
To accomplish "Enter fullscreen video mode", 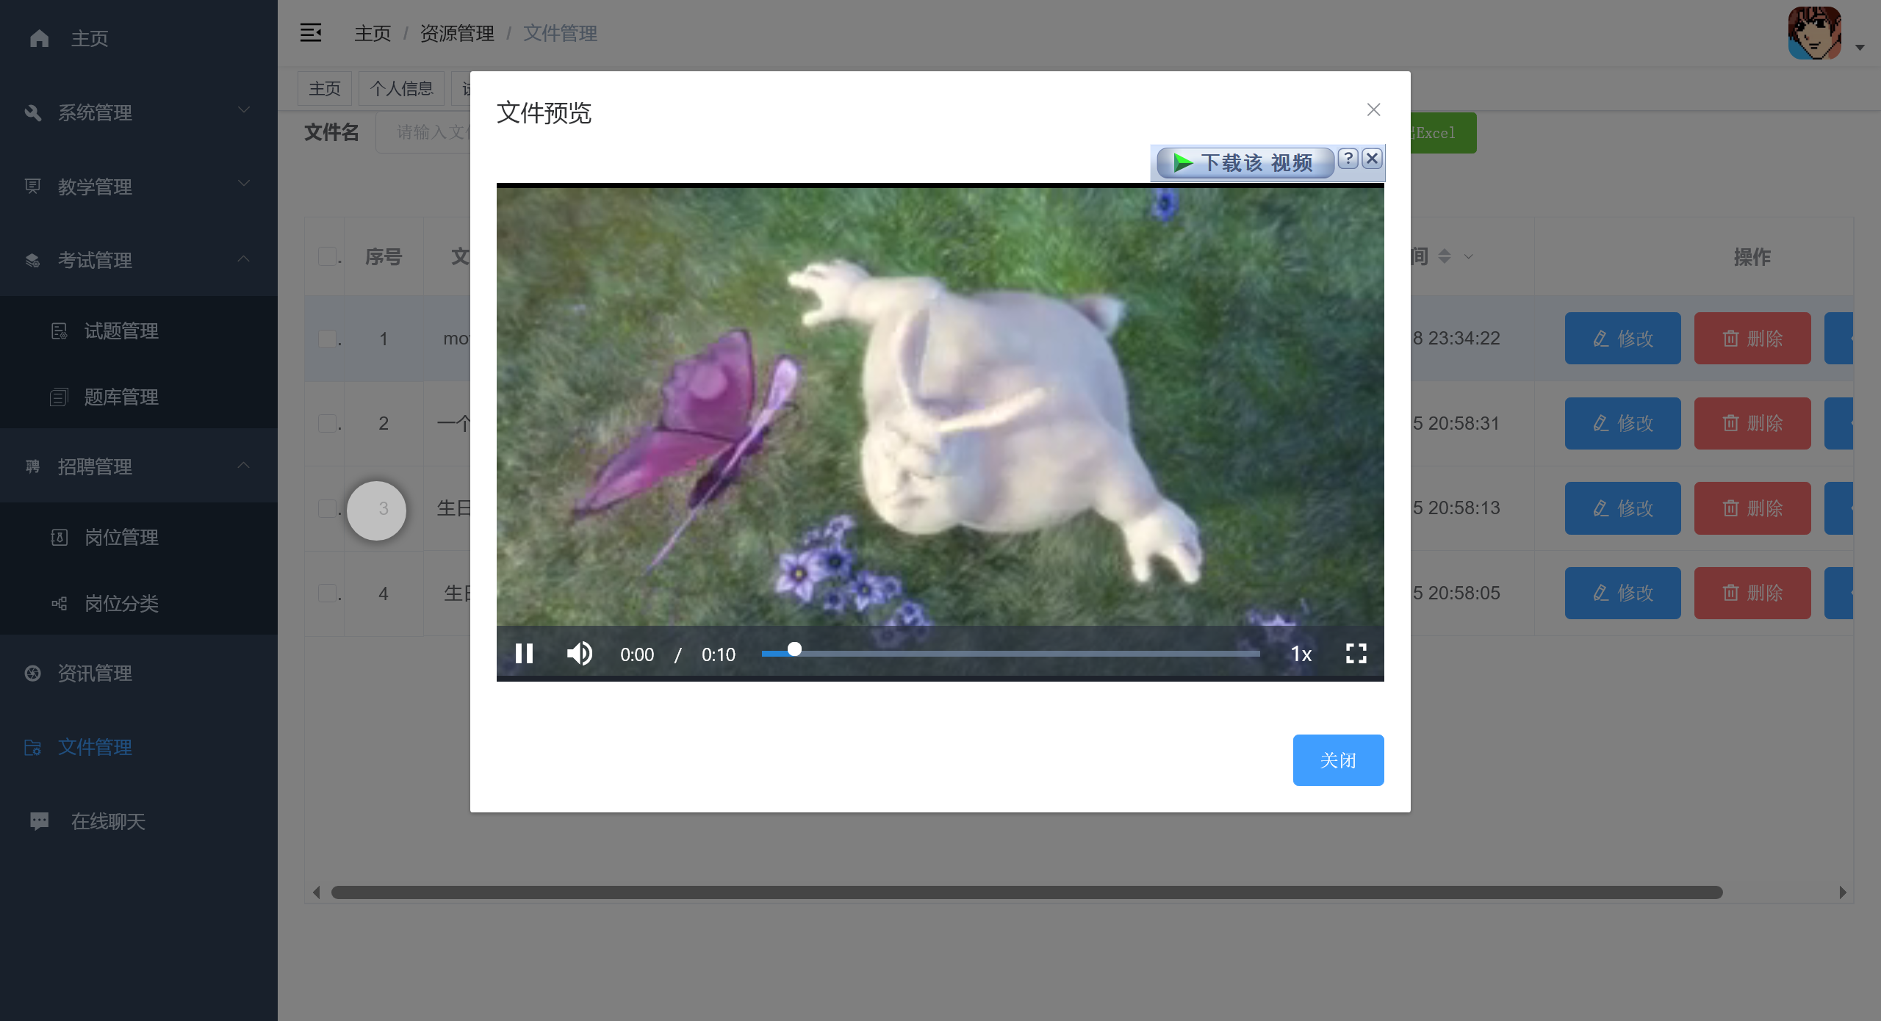I will [1356, 653].
